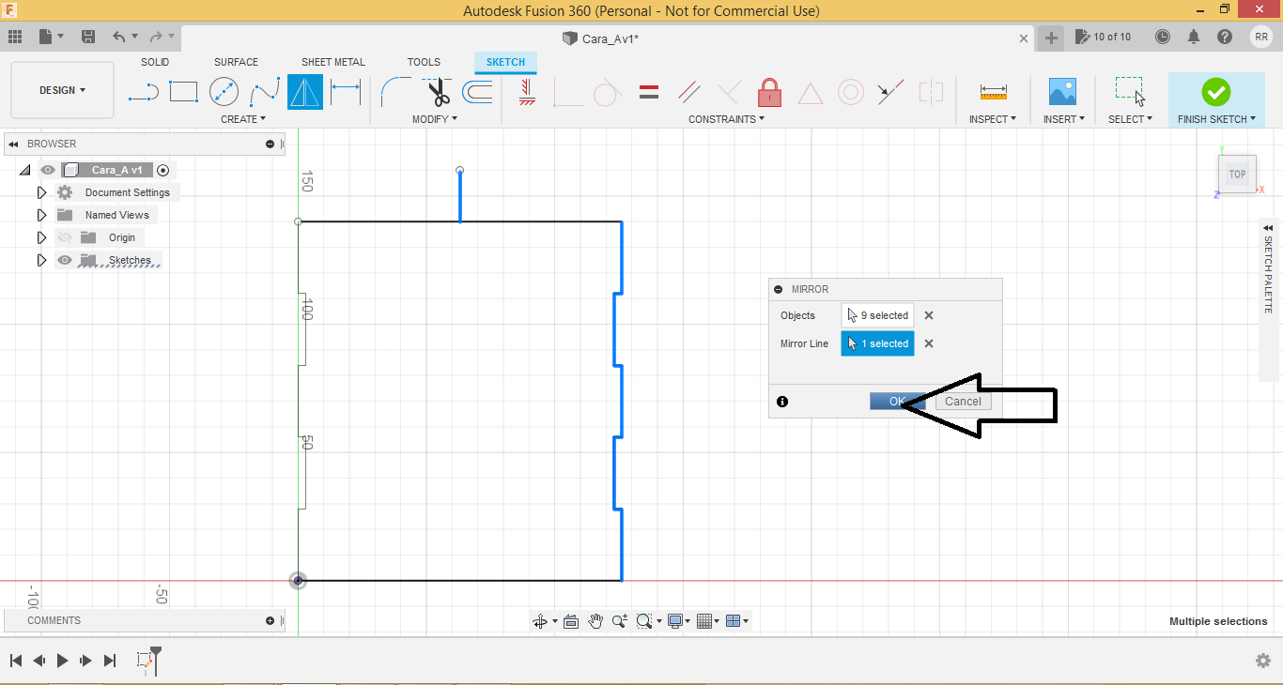Expand the Named Views node
Viewport: 1283px width, 685px height.
[x=41, y=215]
